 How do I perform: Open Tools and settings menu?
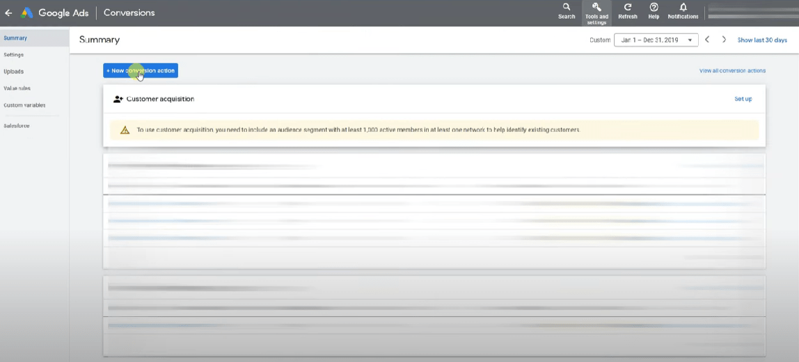tap(596, 12)
